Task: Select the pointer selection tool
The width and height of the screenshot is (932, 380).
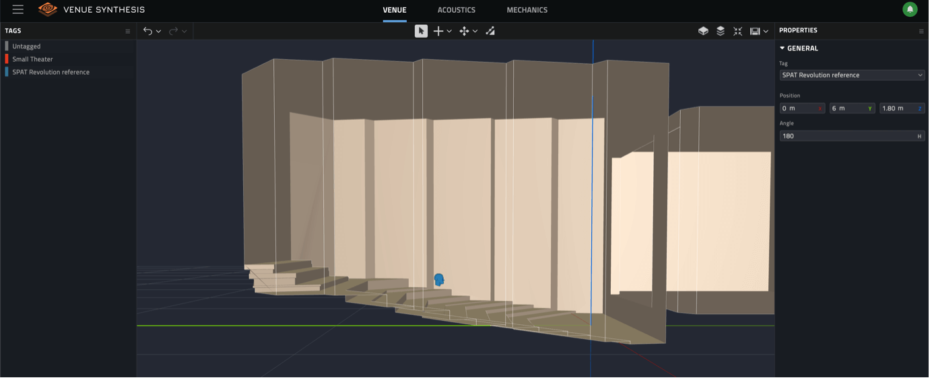Action: (x=421, y=31)
